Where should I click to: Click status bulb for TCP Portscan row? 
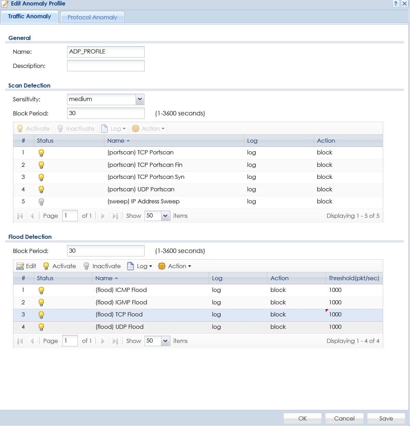coord(41,153)
